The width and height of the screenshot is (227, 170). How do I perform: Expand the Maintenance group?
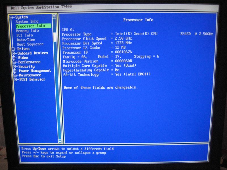[15, 75]
